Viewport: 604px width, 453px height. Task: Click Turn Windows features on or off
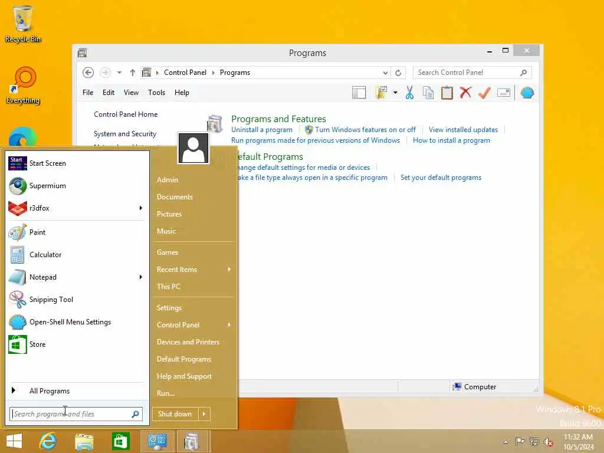[365, 130]
